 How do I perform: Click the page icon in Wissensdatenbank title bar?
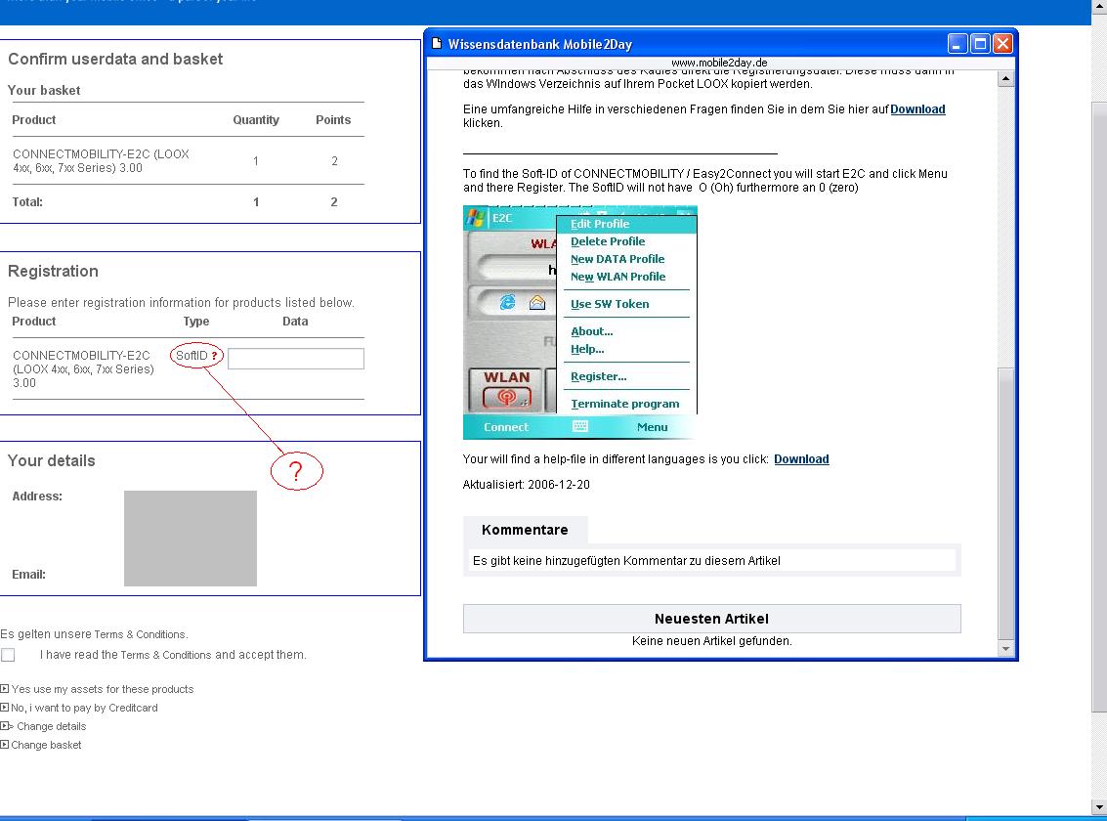[x=437, y=44]
